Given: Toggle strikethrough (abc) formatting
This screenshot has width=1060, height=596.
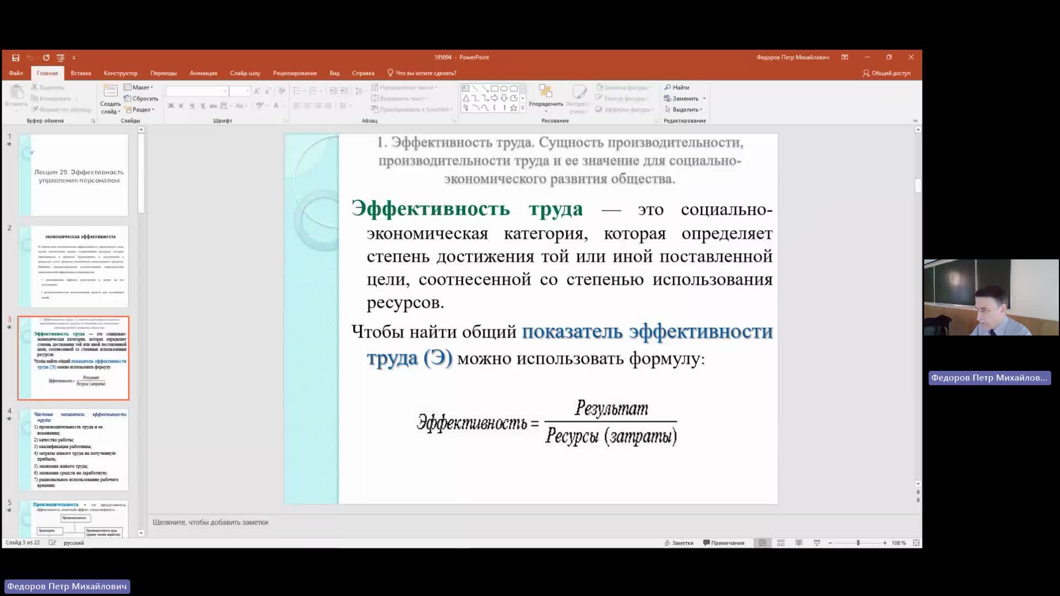Looking at the screenshot, I should (x=213, y=105).
